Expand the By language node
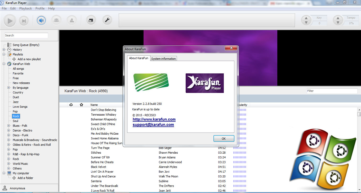This screenshot has height=193, width=361. (x=9, y=88)
